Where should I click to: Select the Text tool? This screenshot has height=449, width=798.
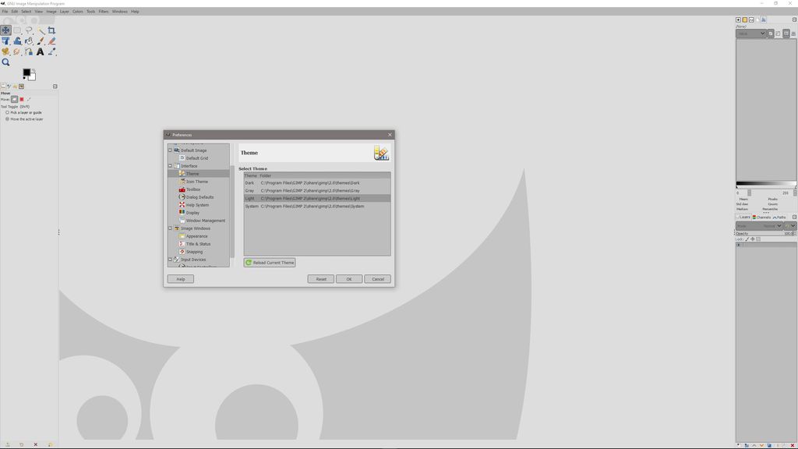point(40,52)
